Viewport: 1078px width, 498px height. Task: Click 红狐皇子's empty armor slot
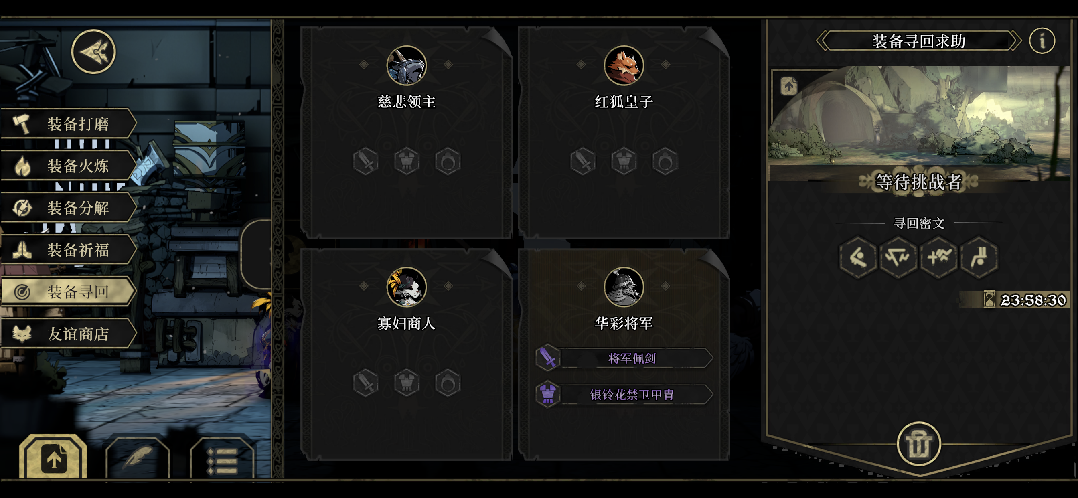[624, 161]
